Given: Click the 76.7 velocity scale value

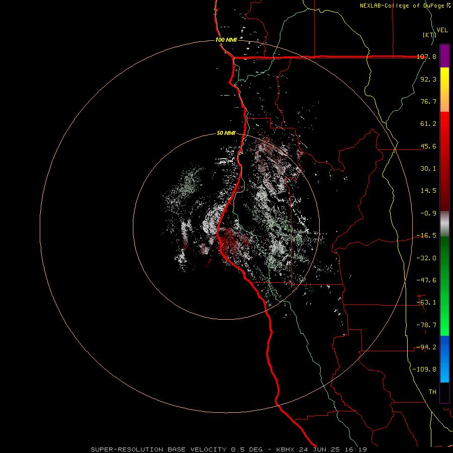Looking at the screenshot, I should pos(428,101).
